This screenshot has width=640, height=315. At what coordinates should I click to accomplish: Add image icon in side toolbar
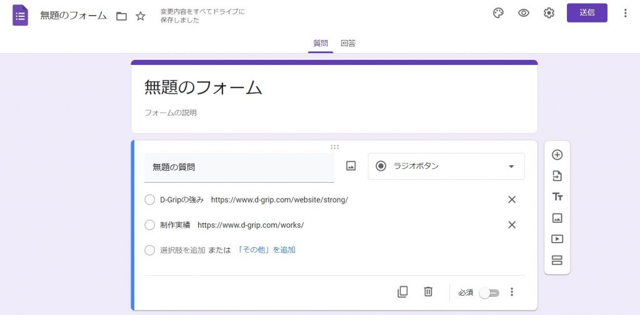[x=557, y=218]
